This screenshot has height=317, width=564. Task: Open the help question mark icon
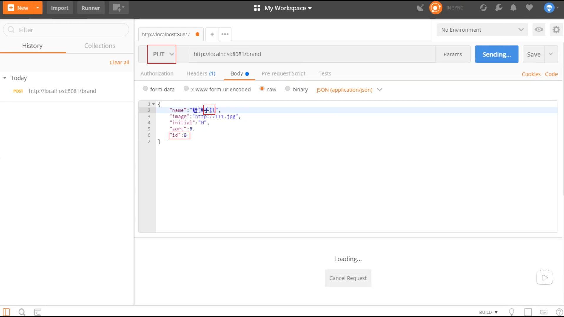(559, 312)
